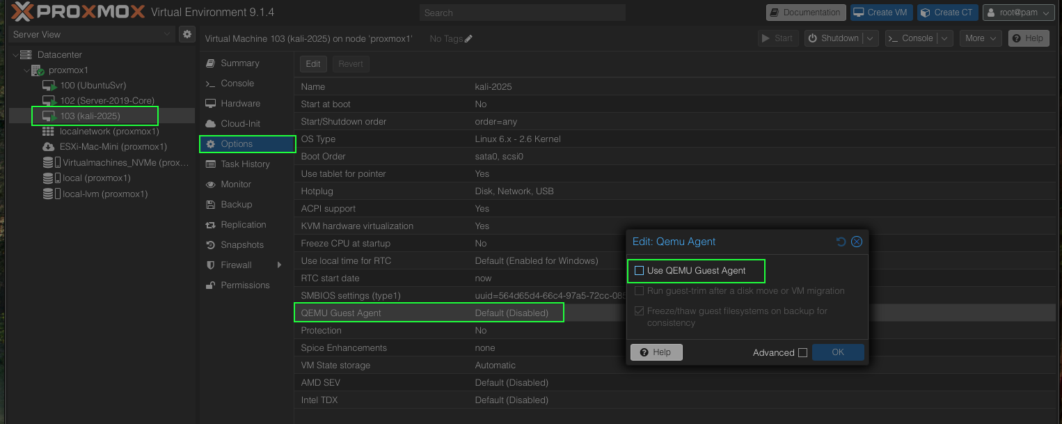Collapse the proxmox1 node in tree

tap(26, 70)
